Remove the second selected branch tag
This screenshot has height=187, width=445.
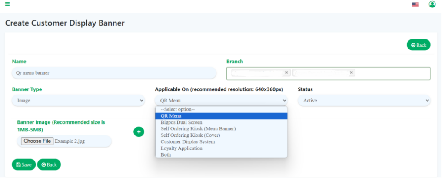click(x=352, y=73)
